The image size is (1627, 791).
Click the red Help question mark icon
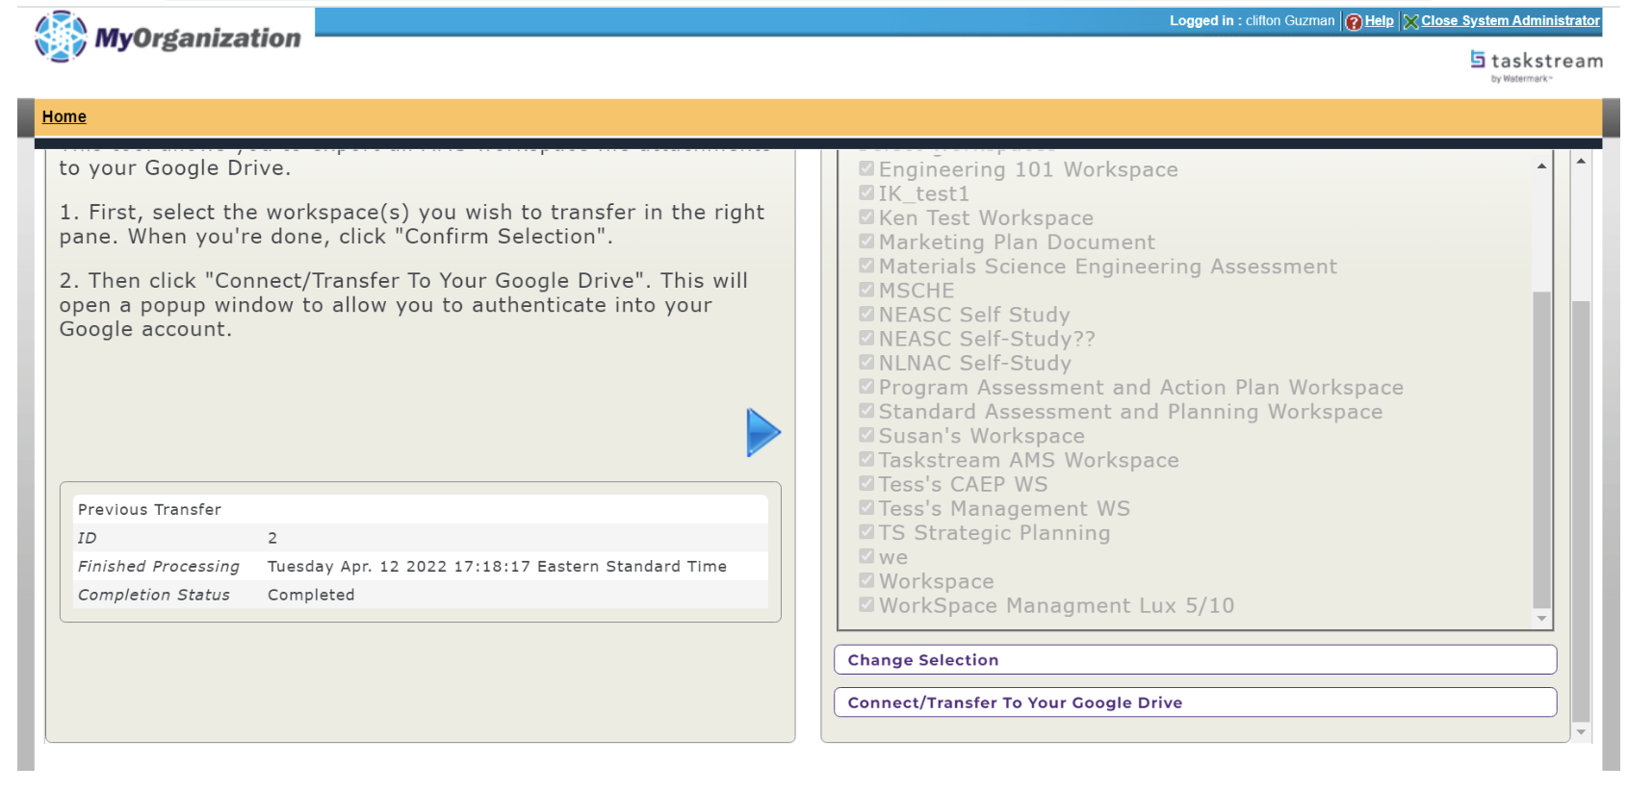1354,21
